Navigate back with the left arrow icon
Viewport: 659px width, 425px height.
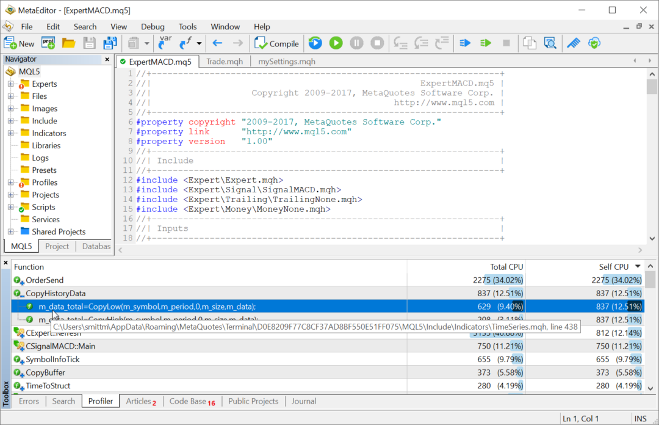pos(217,43)
